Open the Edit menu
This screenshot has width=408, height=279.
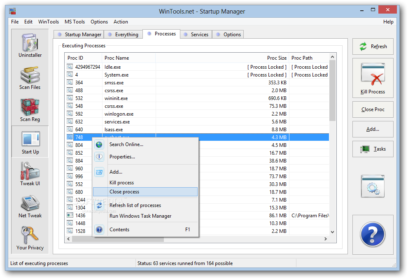28,22
